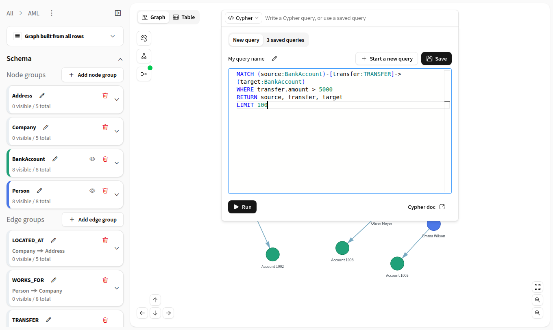This screenshot has height=330, width=553.
Task: Click the Add node group button
Action: click(x=92, y=75)
